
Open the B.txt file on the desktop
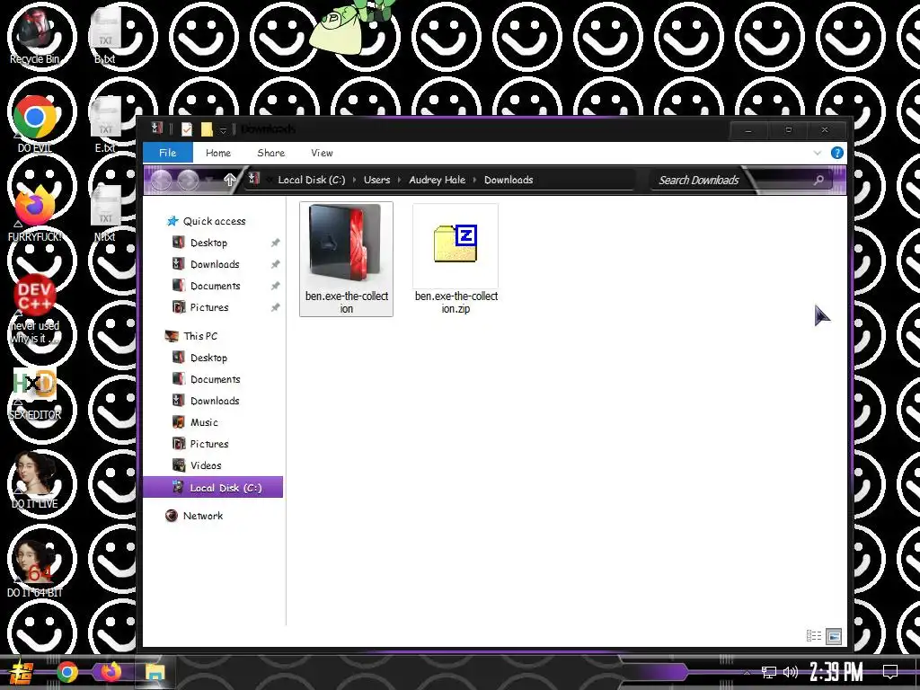tap(105, 36)
